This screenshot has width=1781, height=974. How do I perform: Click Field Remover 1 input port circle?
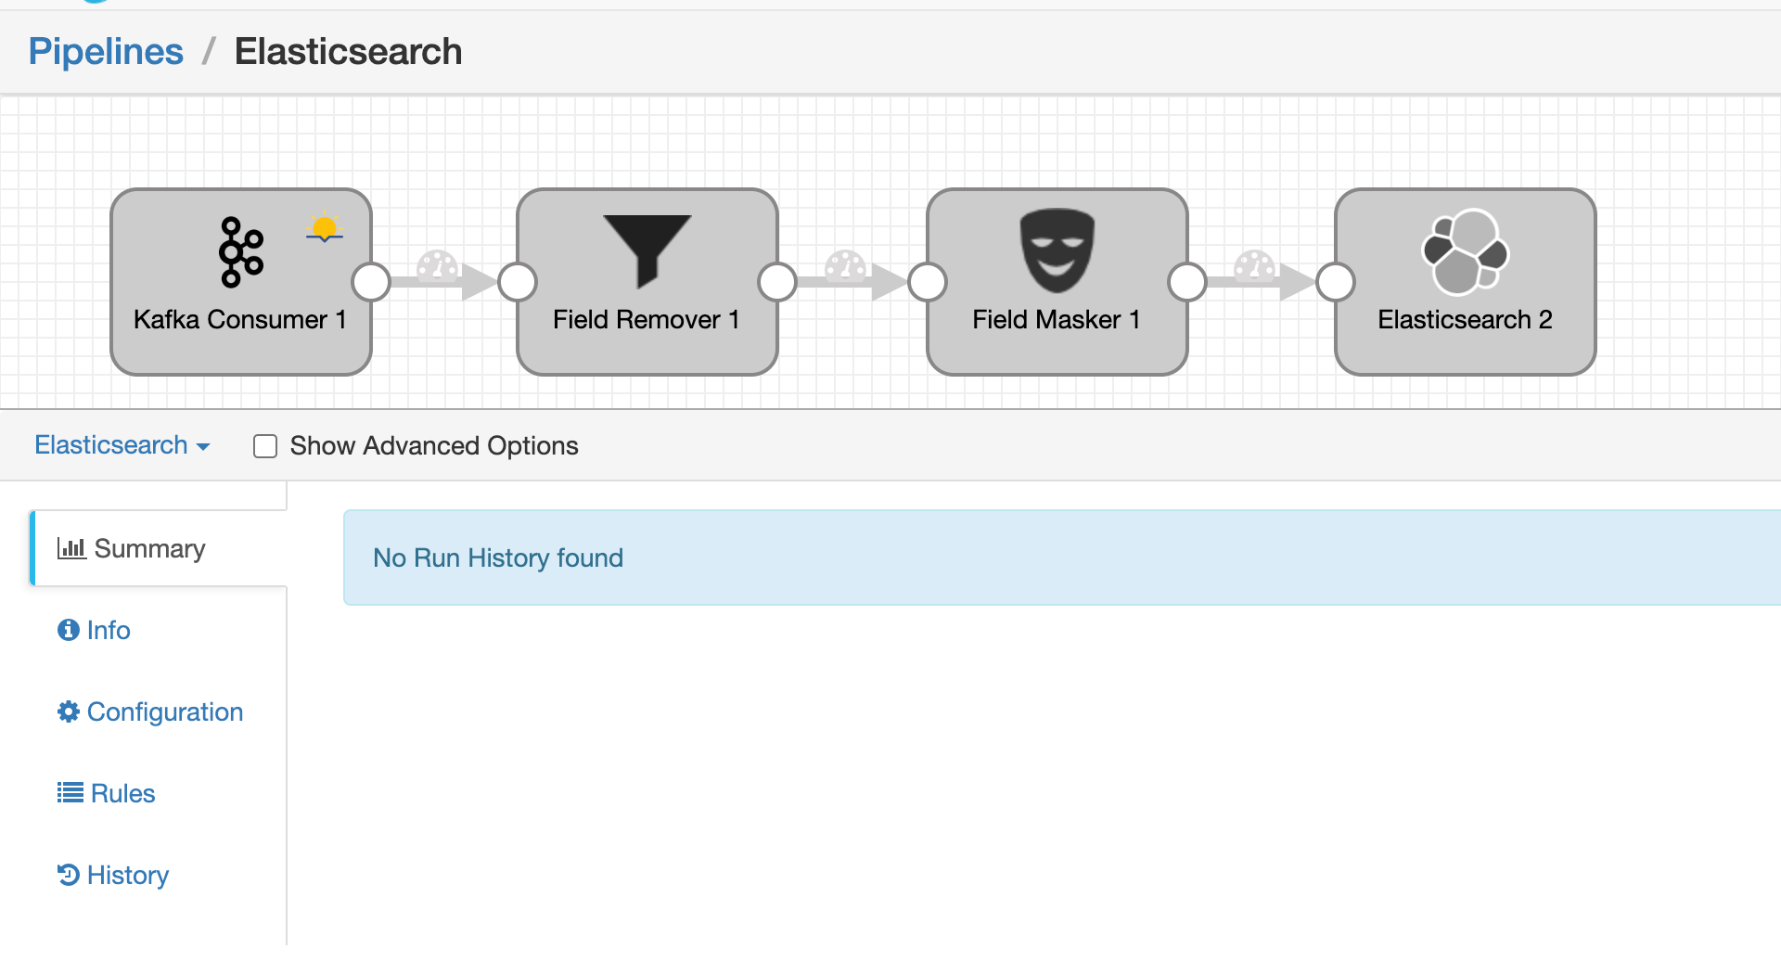[518, 282]
